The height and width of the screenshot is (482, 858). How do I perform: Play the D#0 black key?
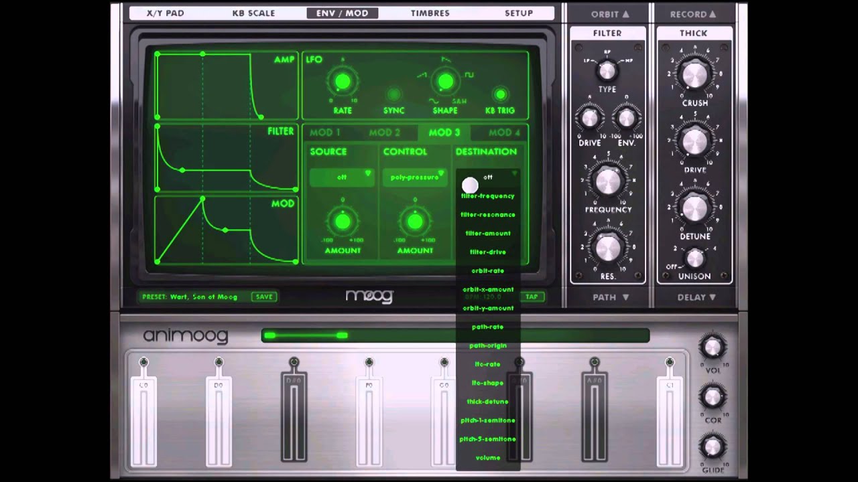[x=294, y=418]
